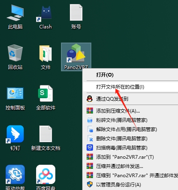The height and width of the screenshot is (190, 178).
Task: Choose 以管理员身份运行(A) menu entry
Action: click(x=131, y=184)
